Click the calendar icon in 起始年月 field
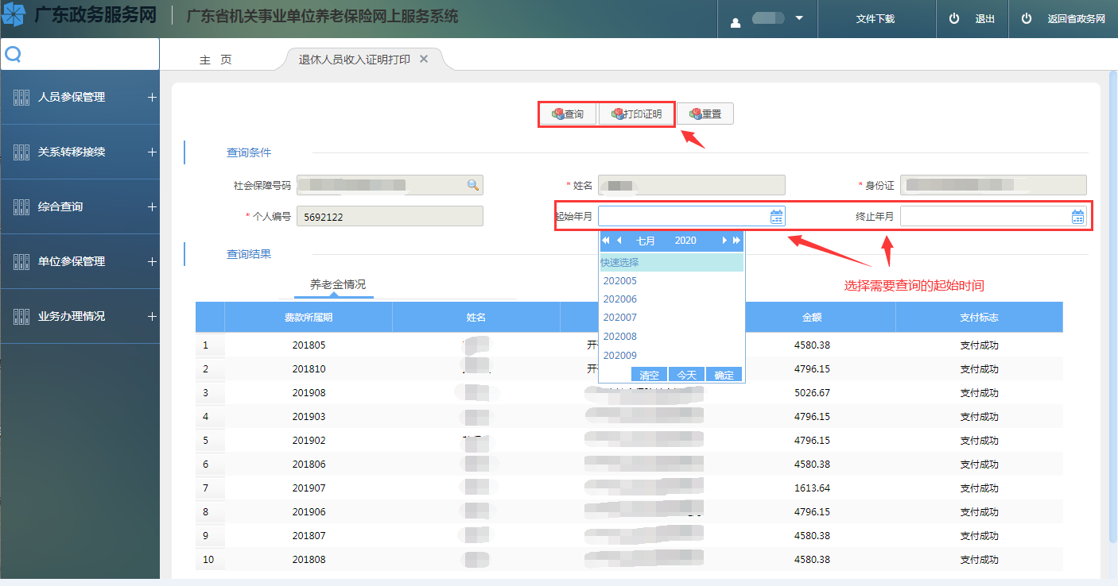 (777, 217)
